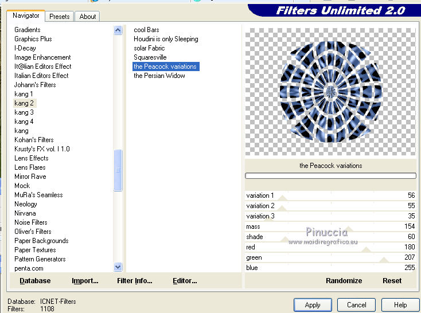Select MuRa's Seamless category
The image size is (421, 313).
(x=38, y=195)
